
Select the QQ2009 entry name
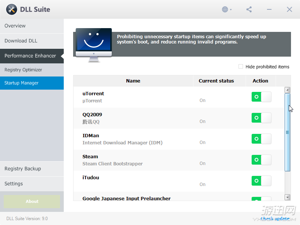coord(92,115)
